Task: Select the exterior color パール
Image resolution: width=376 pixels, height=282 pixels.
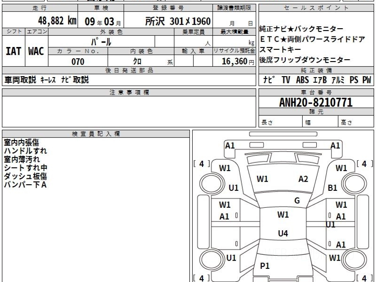Action: [x=101, y=41]
